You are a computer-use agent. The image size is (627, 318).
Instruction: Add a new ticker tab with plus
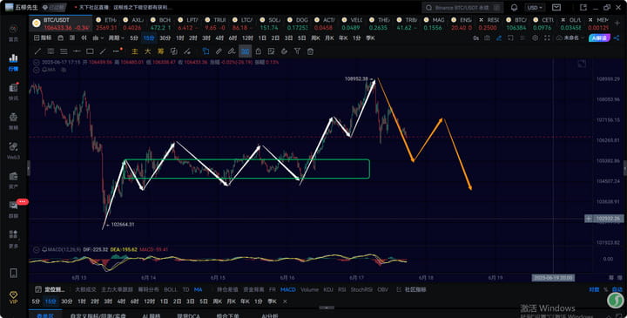coord(617,24)
